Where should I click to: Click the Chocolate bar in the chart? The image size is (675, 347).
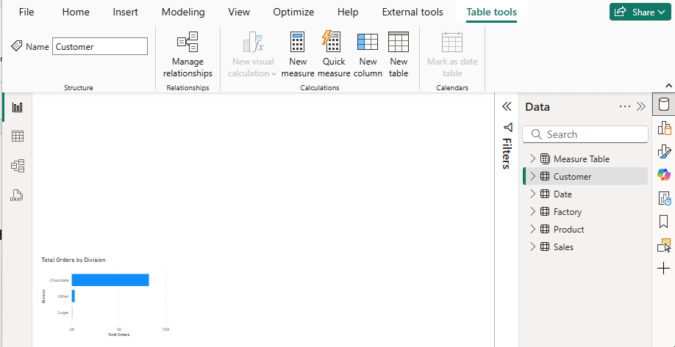[110, 280]
